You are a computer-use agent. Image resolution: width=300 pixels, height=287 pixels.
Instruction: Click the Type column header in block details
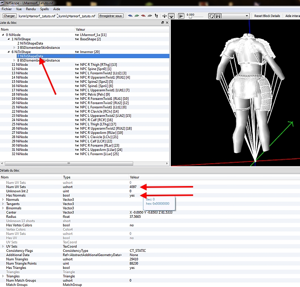coord(96,177)
